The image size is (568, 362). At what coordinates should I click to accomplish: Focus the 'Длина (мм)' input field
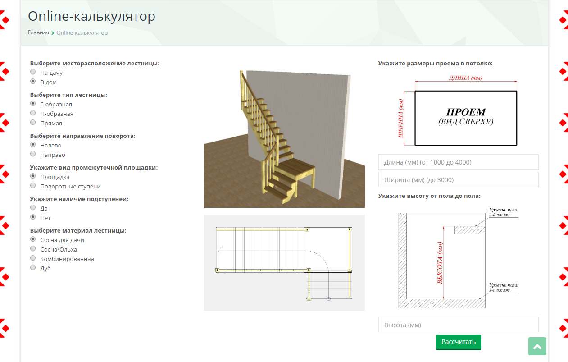[459, 162]
